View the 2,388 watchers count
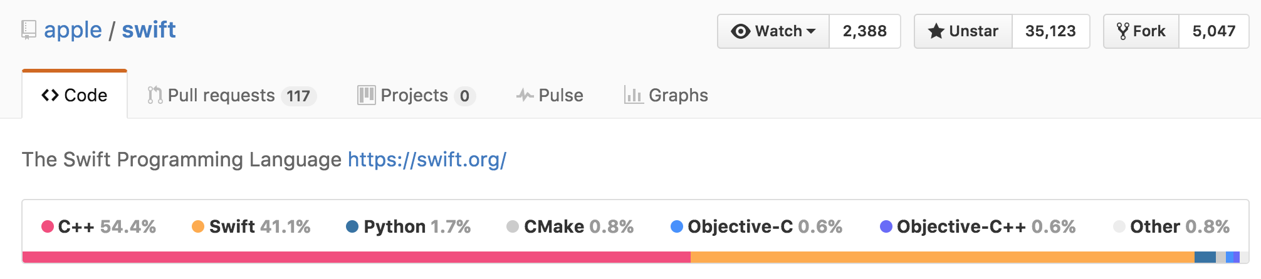1261x279 pixels. pos(865,31)
